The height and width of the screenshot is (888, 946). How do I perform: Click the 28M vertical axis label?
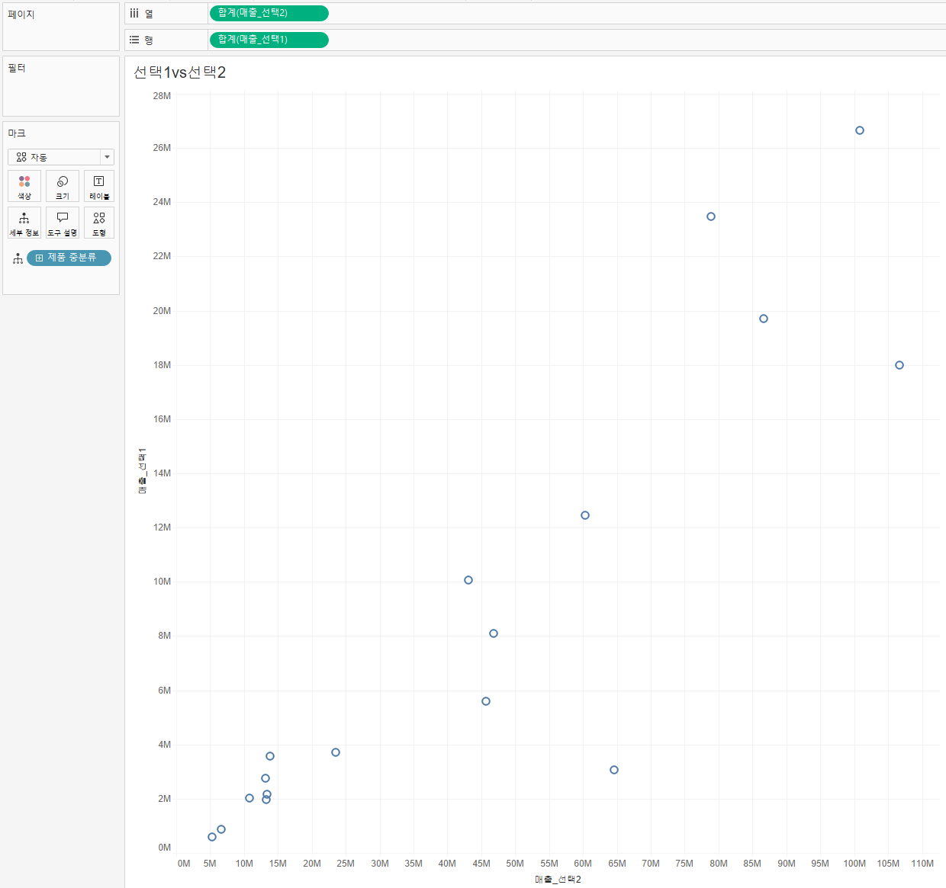pos(162,96)
